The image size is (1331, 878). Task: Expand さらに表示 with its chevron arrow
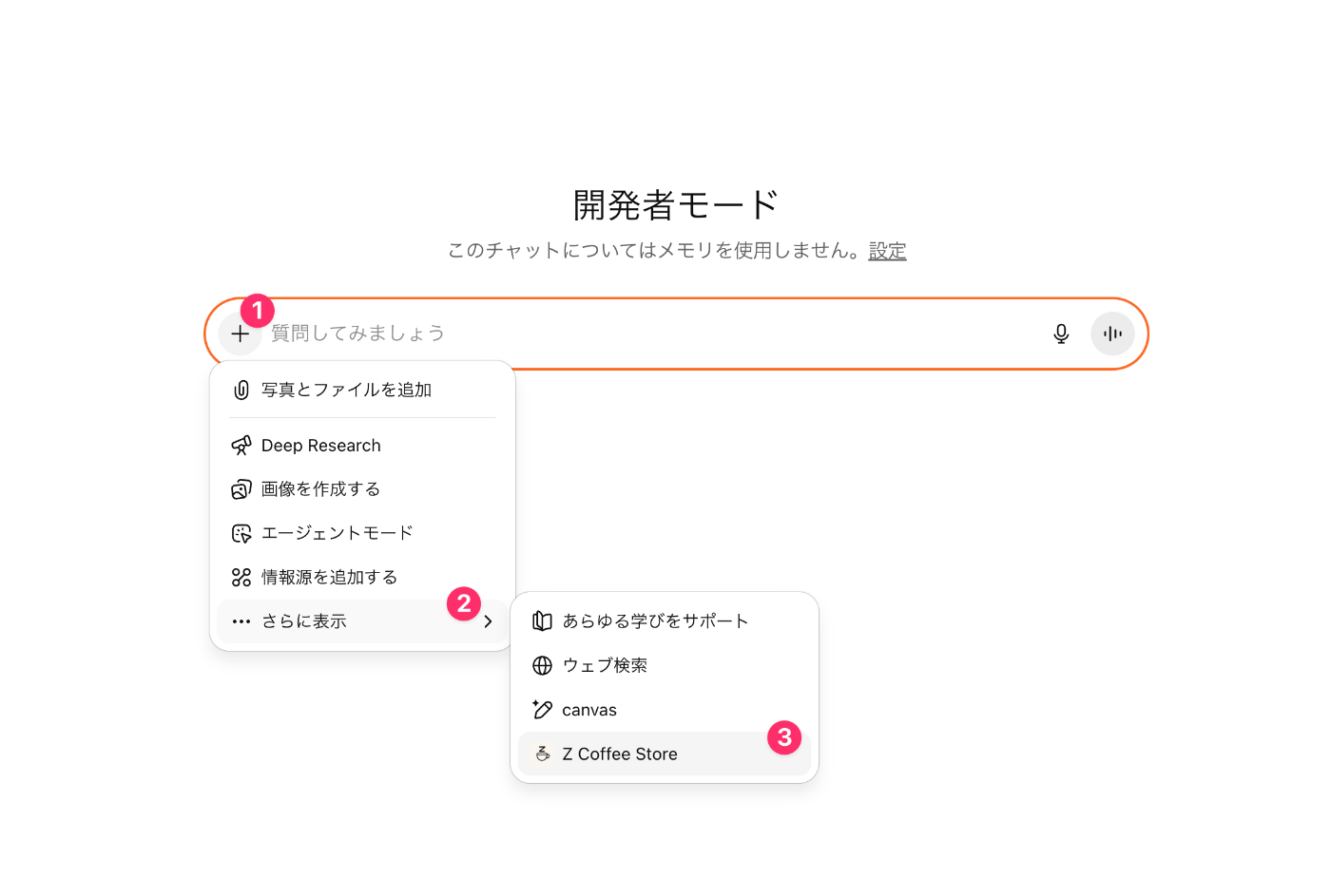[488, 620]
